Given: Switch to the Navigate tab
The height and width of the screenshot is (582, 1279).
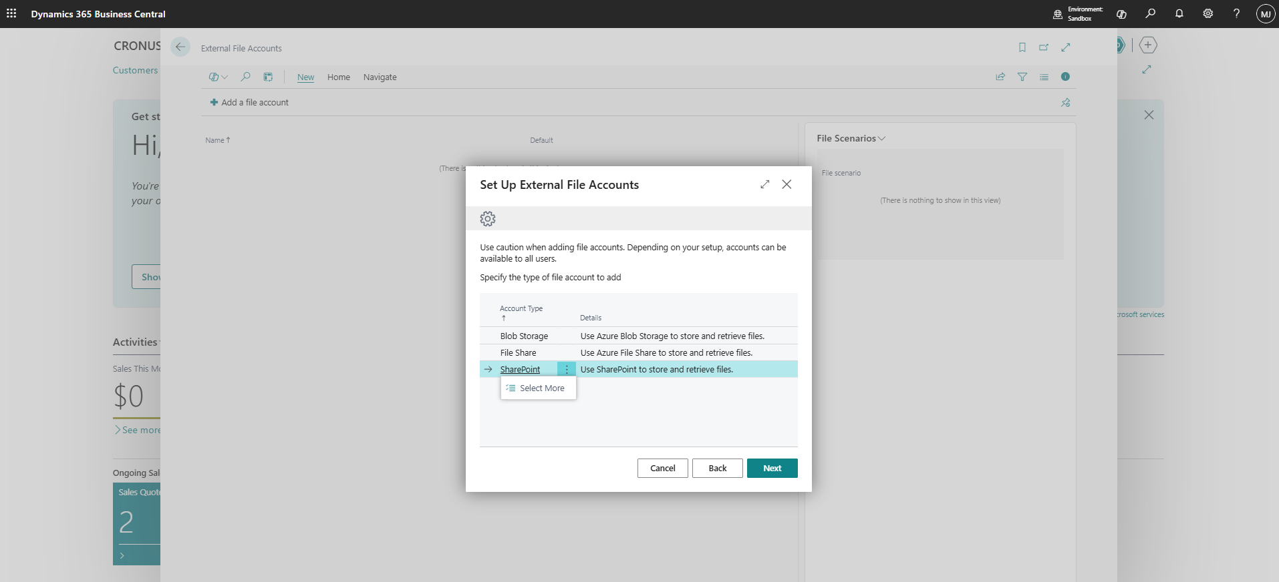Looking at the screenshot, I should [x=380, y=77].
